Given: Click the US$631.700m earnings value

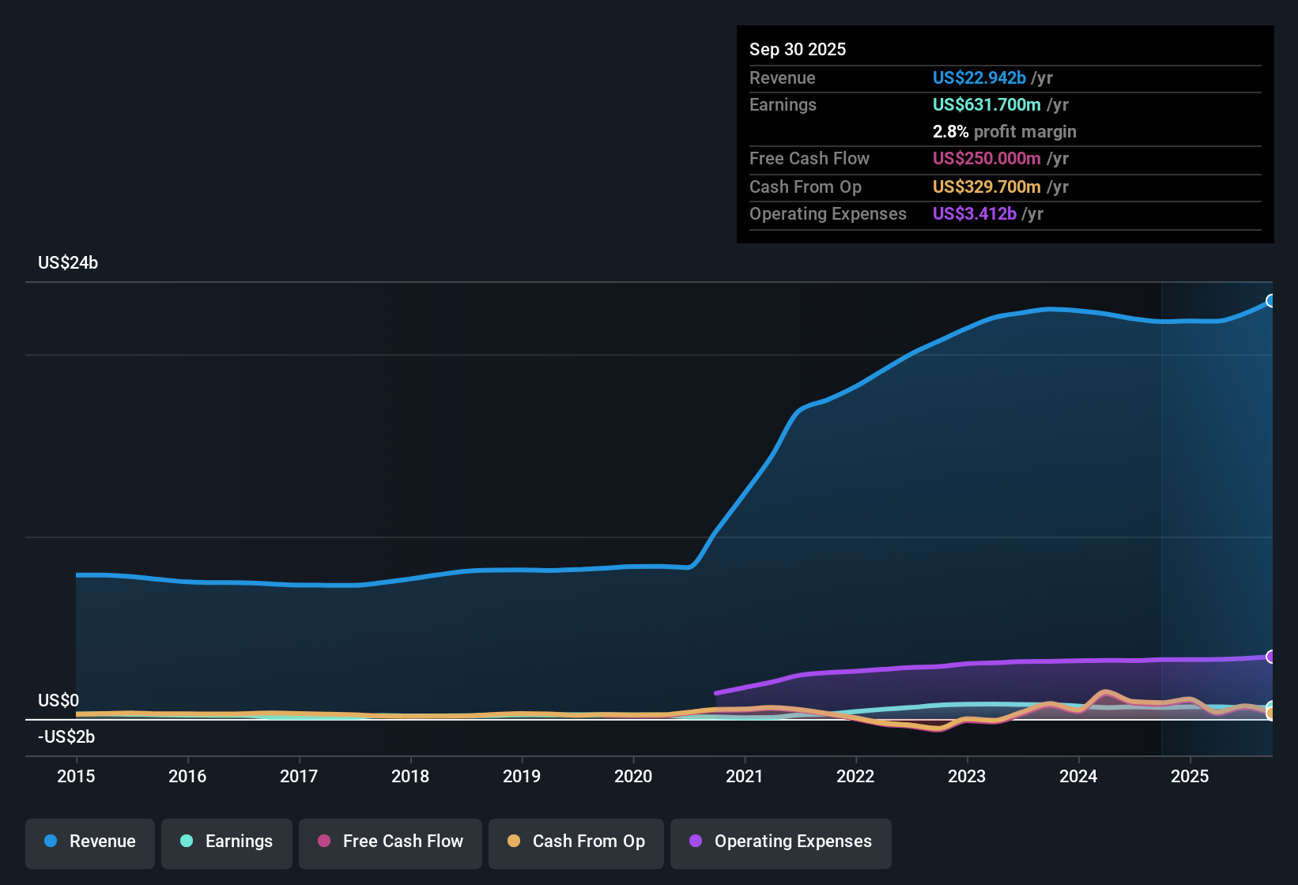Looking at the screenshot, I should click(x=987, y=104).
